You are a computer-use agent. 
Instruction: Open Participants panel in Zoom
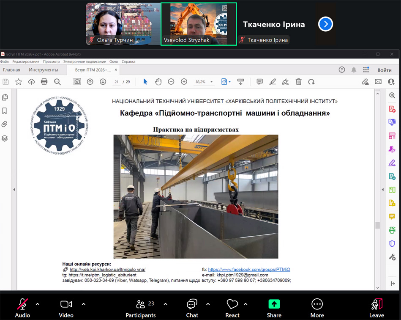(x=141, y=307)
